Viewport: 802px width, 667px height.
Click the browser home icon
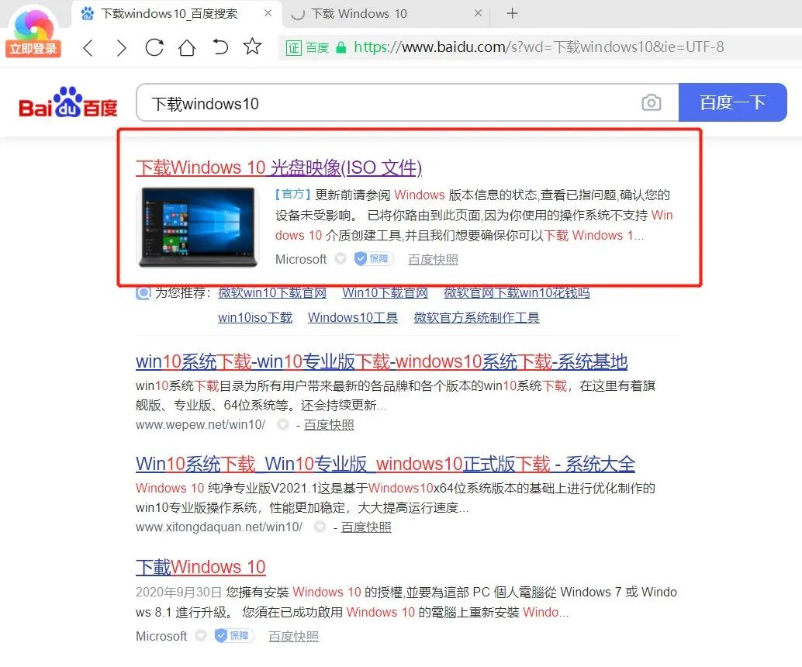pyautogui.click(x=187, y=47)
